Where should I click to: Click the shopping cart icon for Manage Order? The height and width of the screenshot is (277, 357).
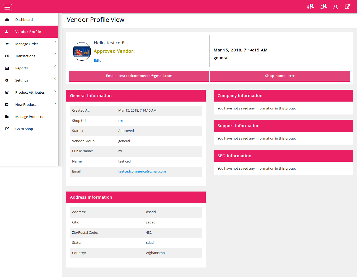(x=7, y=44)
